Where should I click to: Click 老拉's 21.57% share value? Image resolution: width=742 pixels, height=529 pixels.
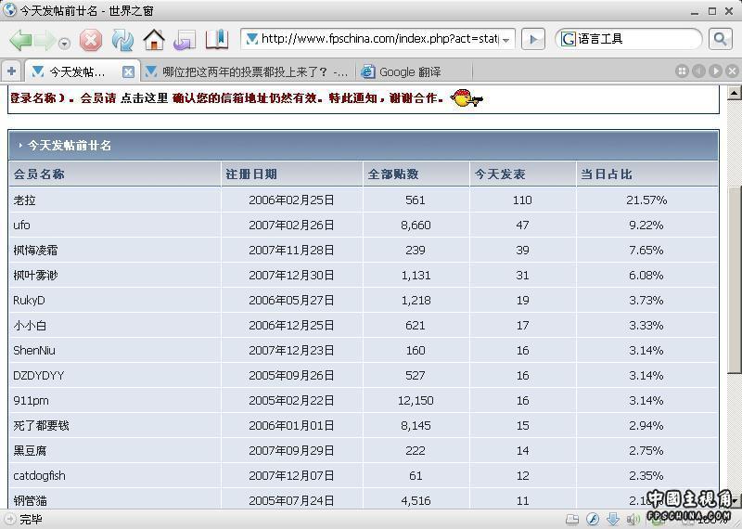point(646,200)
